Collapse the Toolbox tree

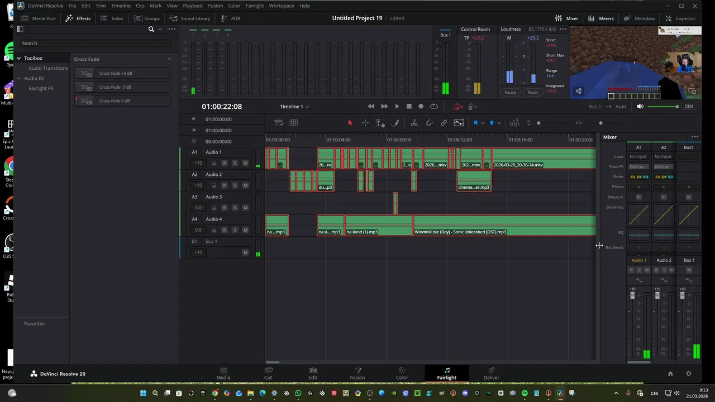pyautogui.click(x=18, y=58)
